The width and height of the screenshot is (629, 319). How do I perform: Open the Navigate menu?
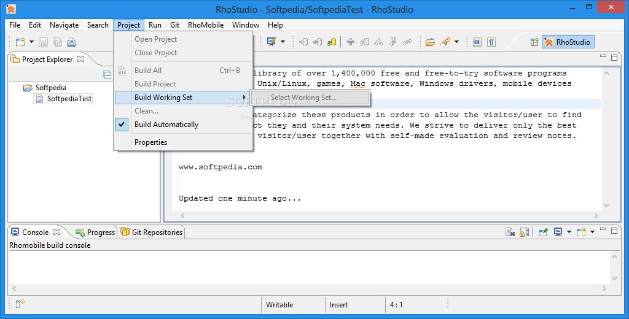tap(64, 25)
